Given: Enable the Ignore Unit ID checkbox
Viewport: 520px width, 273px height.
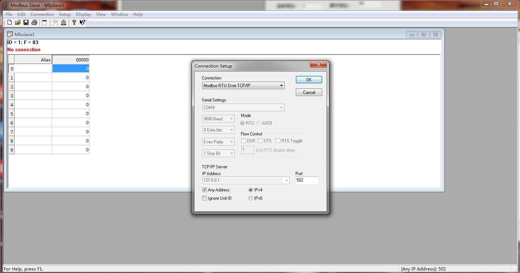Looking at the screenshot, I should pos(205,198).
